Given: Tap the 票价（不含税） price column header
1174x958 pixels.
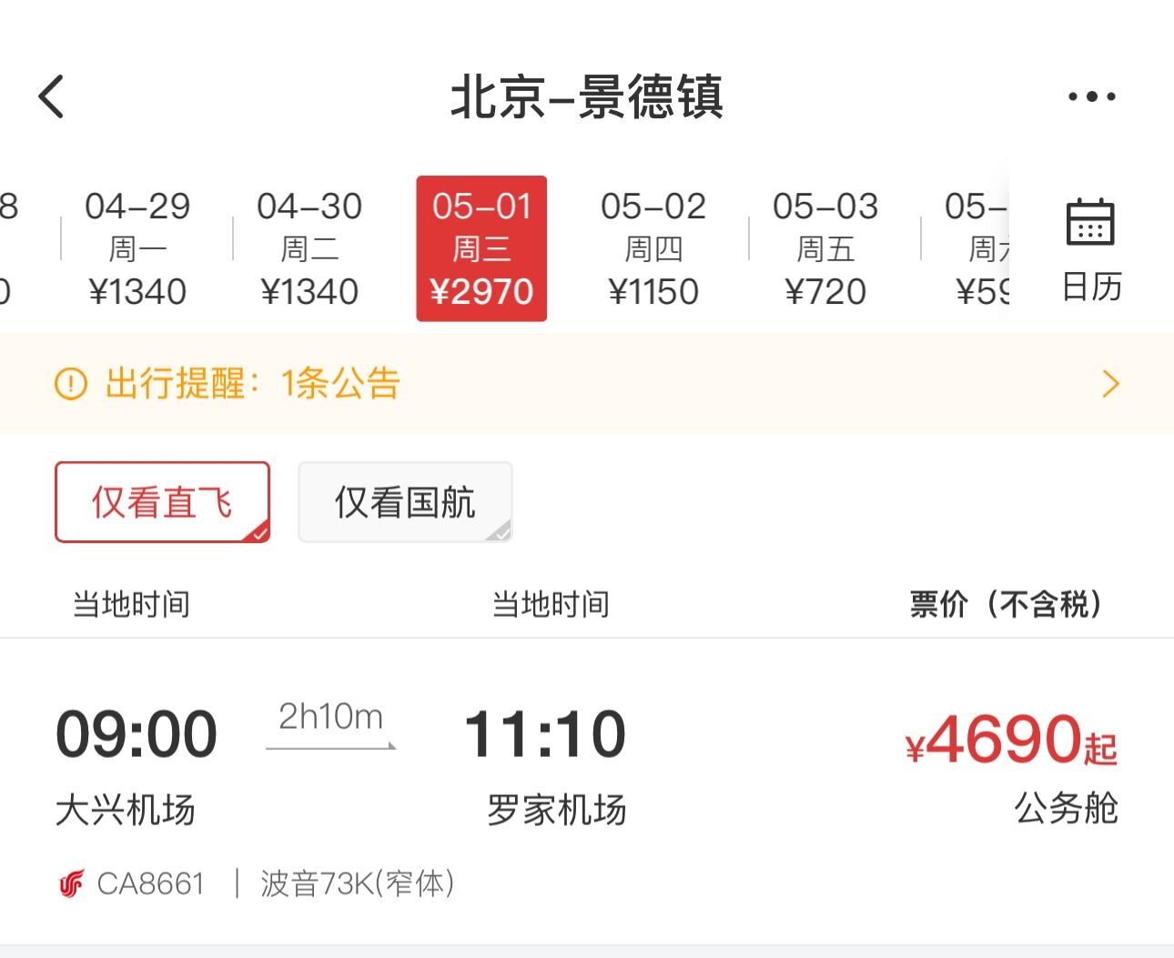Looking at the screenshot, I should [1007, 604].
